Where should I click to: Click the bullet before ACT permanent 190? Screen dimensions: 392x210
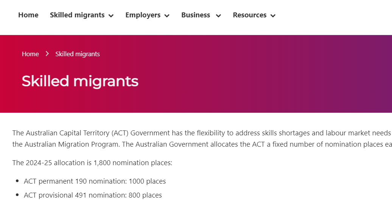17,181
